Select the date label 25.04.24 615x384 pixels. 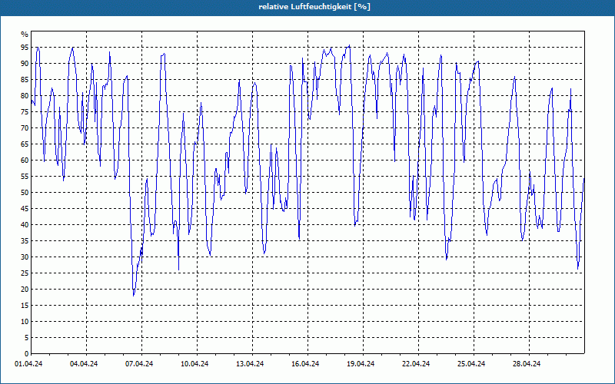coord(470,364)
